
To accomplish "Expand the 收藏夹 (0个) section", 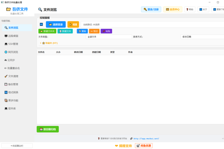I will click(49, 43).
